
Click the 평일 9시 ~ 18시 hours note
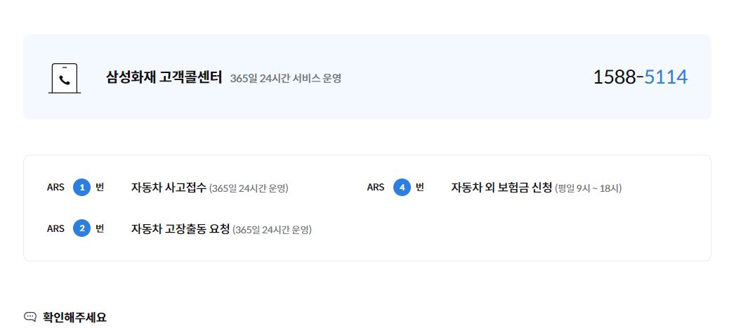[x=589, y=188]
